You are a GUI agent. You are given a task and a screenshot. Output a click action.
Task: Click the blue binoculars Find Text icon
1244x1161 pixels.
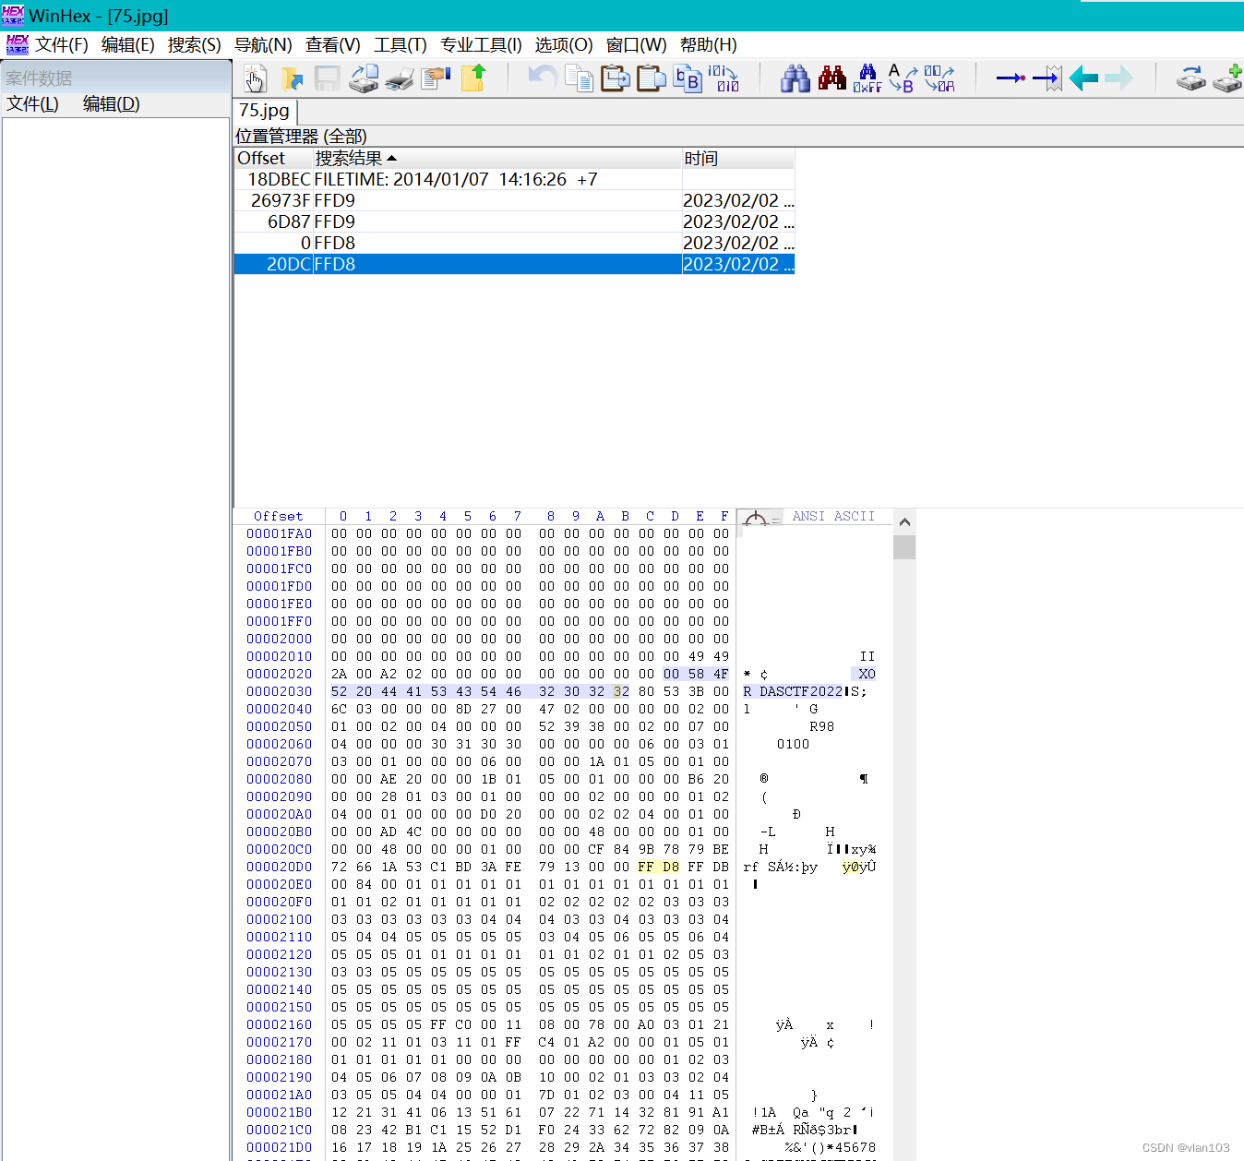795,78
